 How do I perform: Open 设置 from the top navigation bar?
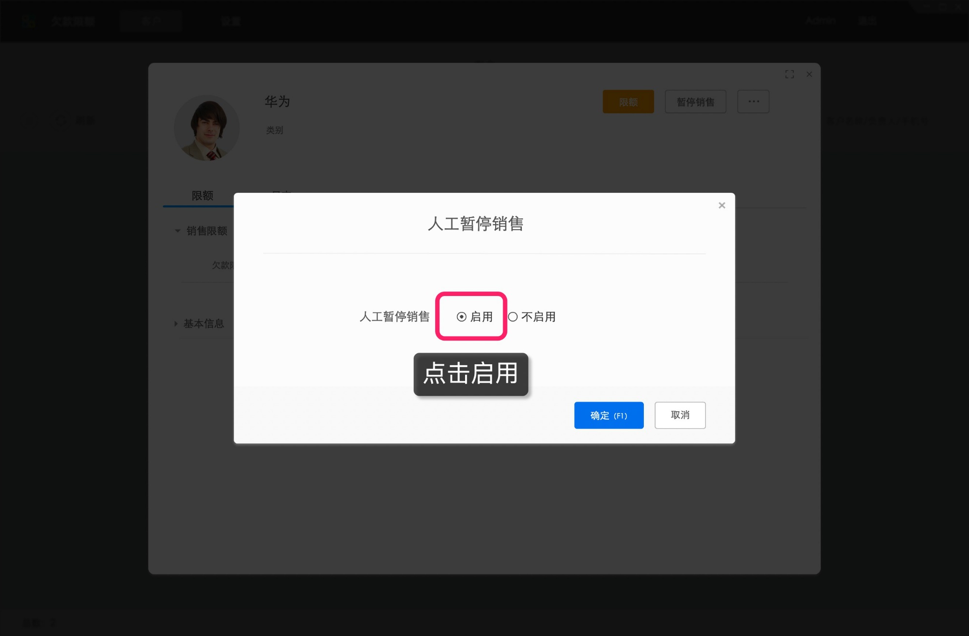click(x=231, y=21)
